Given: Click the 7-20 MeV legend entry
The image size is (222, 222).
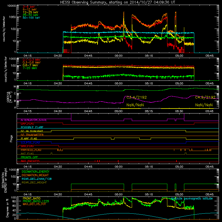Looking at the screenshot, I should 30,68.
